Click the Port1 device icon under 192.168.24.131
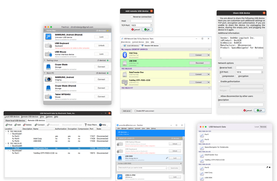 (202, 135)
